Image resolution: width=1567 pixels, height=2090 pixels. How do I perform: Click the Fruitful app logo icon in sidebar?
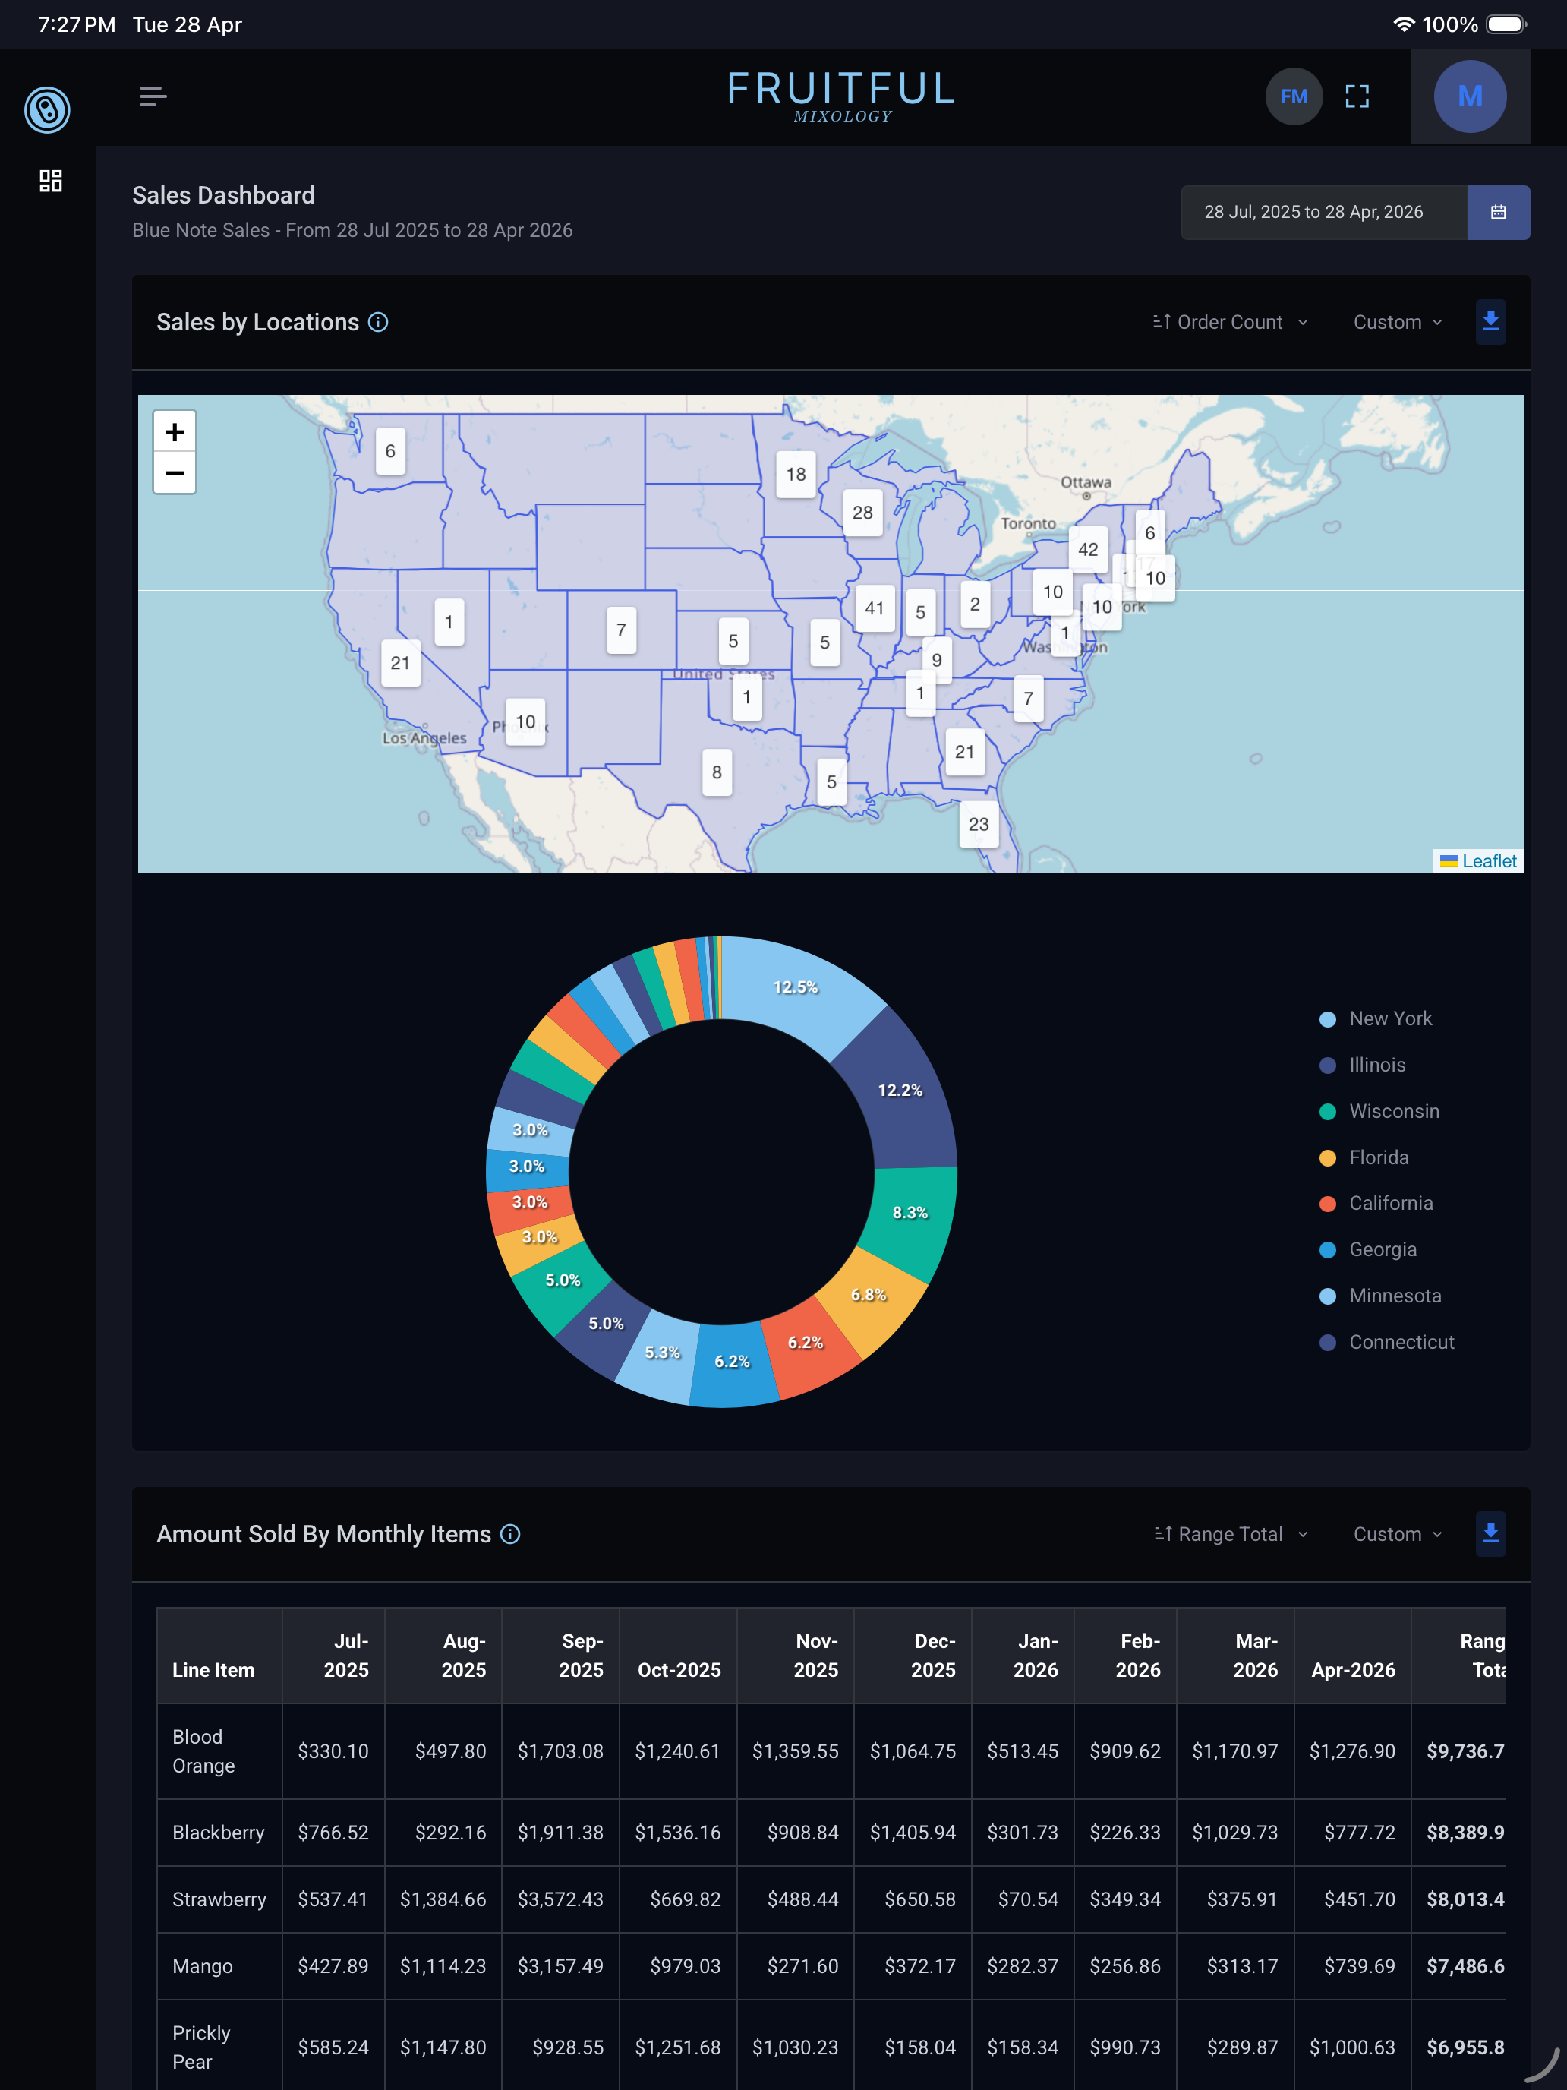(47, 109)
